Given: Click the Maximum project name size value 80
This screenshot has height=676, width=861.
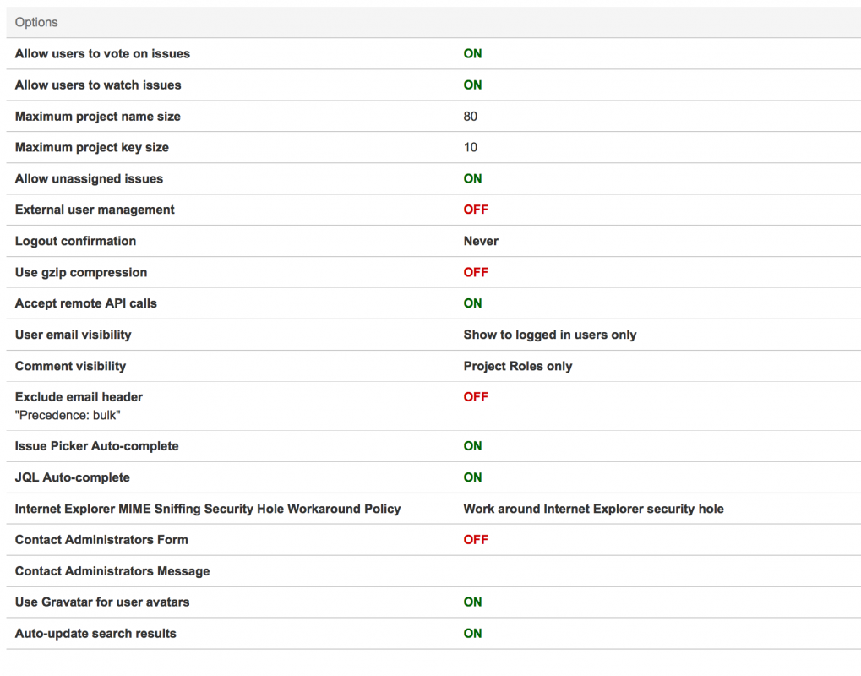Looking at the screenshot, I should pos(470,116).
